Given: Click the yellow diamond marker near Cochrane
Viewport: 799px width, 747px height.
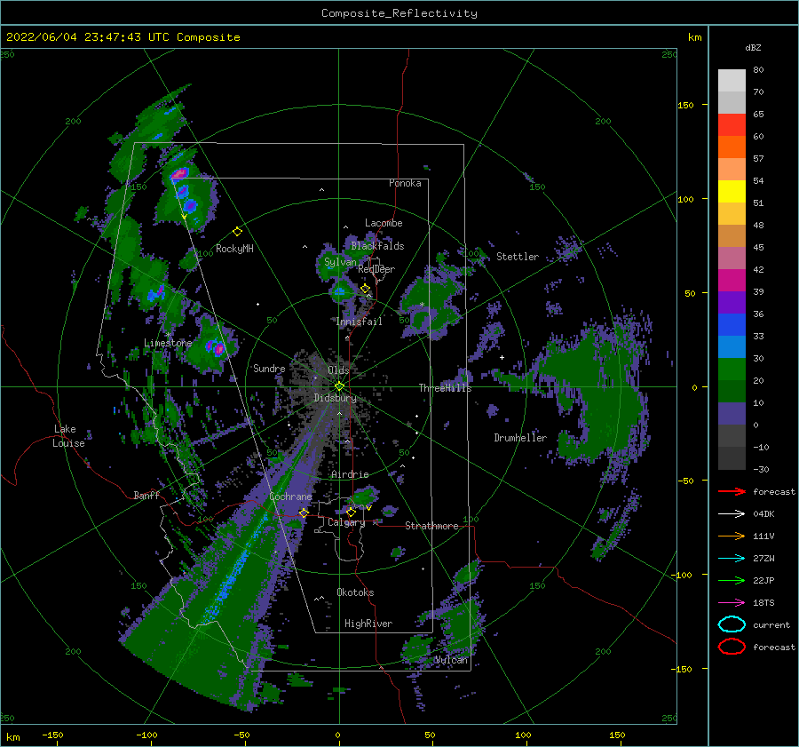Looking at the screenshot, I should pos(304,513).
